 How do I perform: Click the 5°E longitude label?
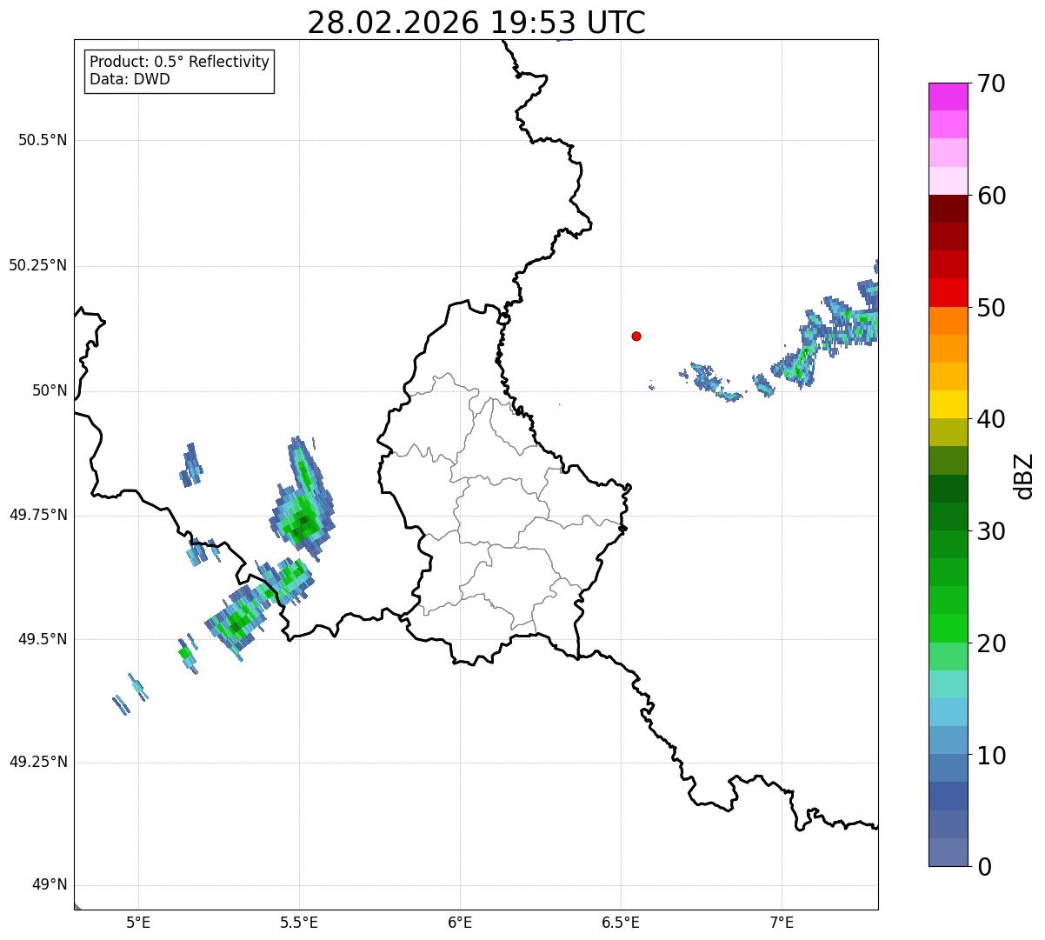pyautogui.click(x=138, y=922)
